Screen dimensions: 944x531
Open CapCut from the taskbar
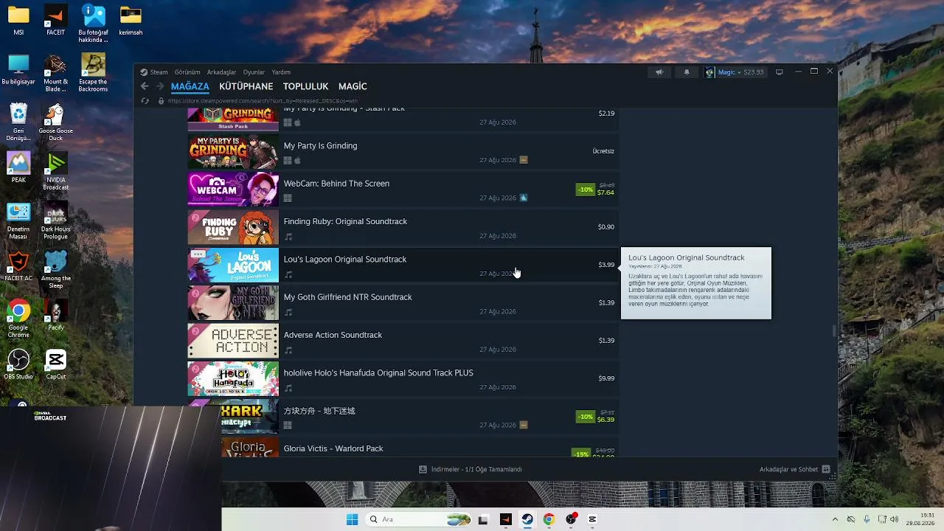tap(592, 519)
